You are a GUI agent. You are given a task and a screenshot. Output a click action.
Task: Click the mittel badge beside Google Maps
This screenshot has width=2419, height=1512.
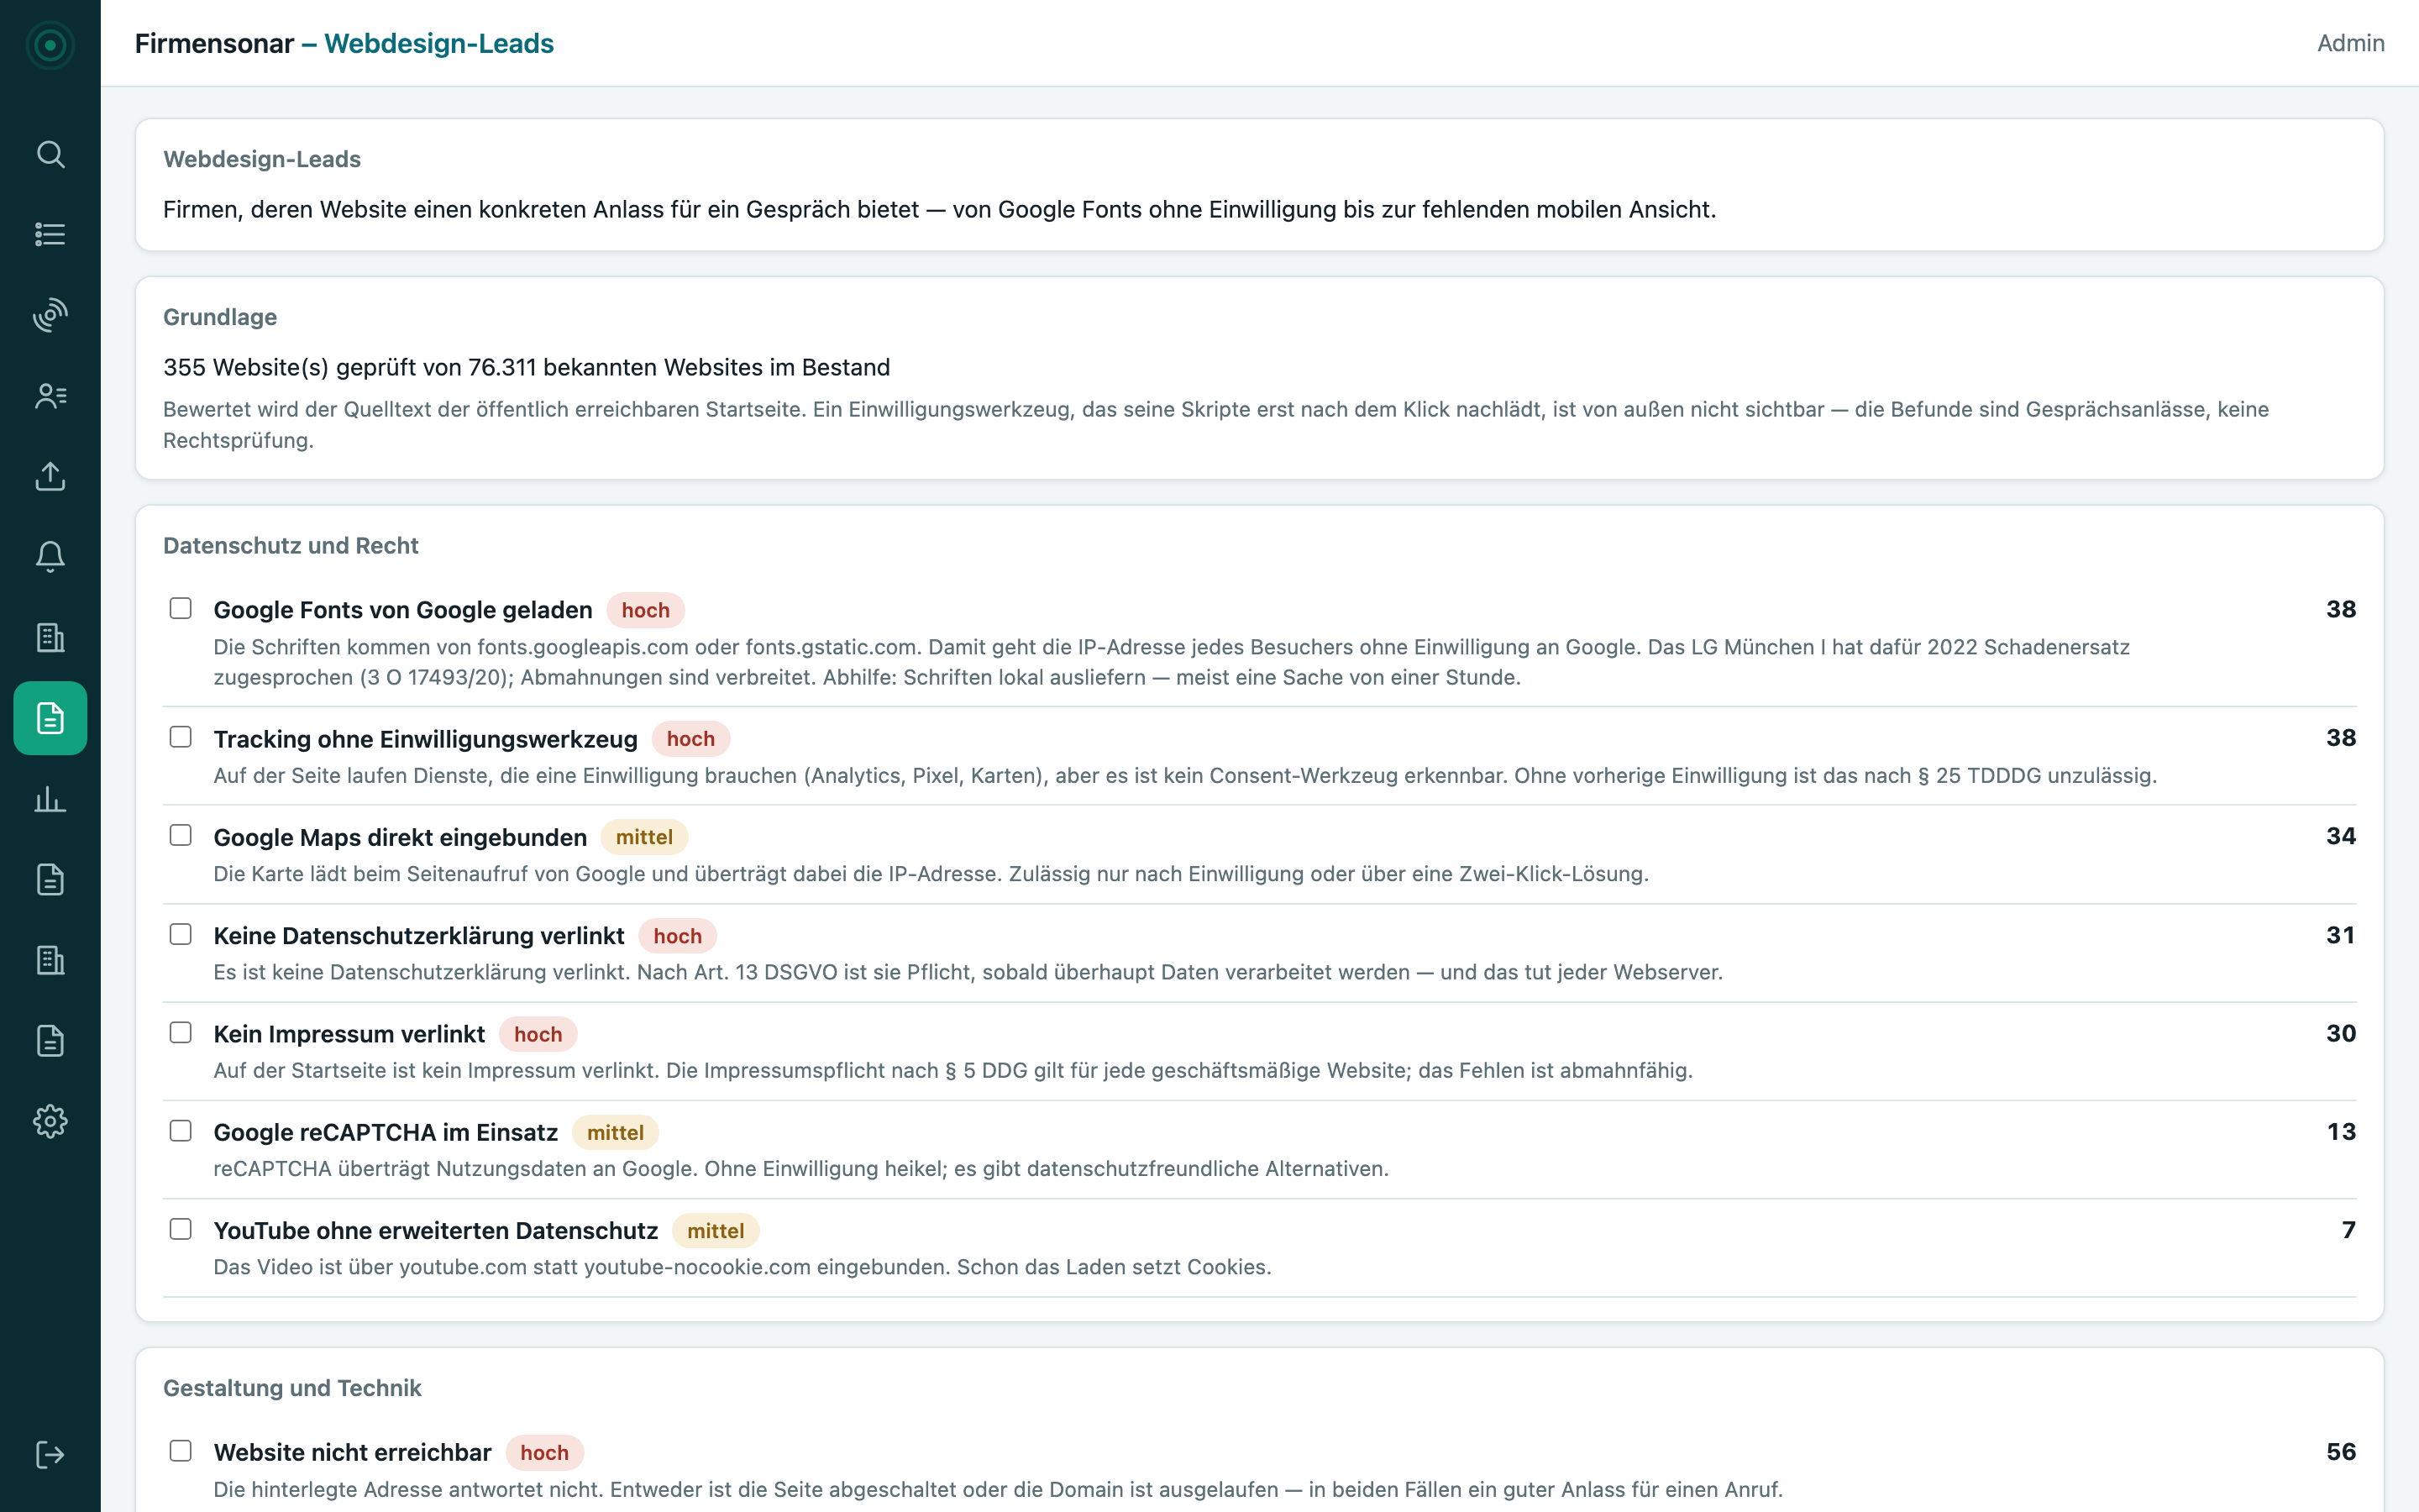coord(643,837)
